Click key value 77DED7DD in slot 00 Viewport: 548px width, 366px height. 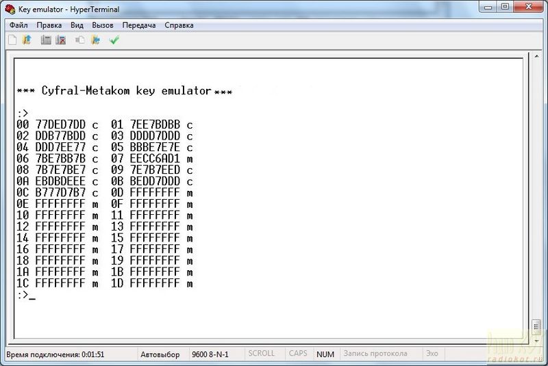(x=60, y=125)
